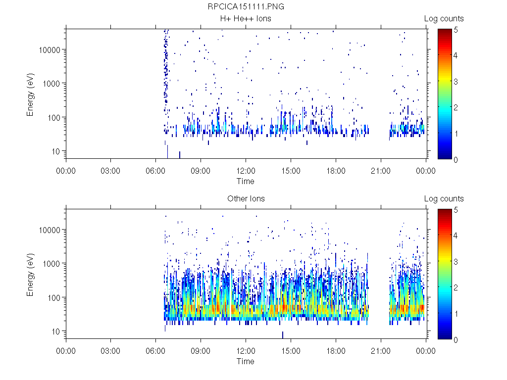Click the '4' label on top color bar
Image resolution: width=507 pixels, height=380 pixels.
point(456,55)
